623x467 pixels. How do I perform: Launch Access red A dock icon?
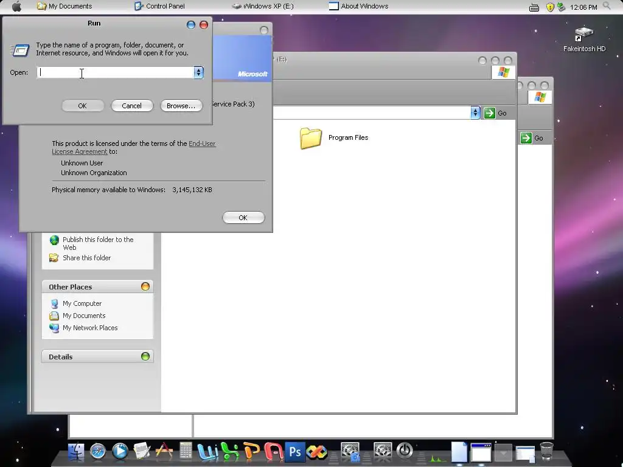(x=273, y=452)
